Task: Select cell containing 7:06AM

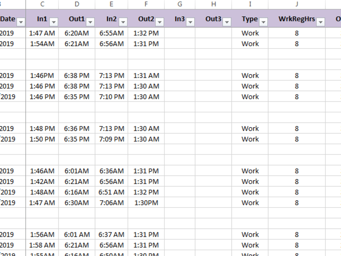Action: [112, 203]
